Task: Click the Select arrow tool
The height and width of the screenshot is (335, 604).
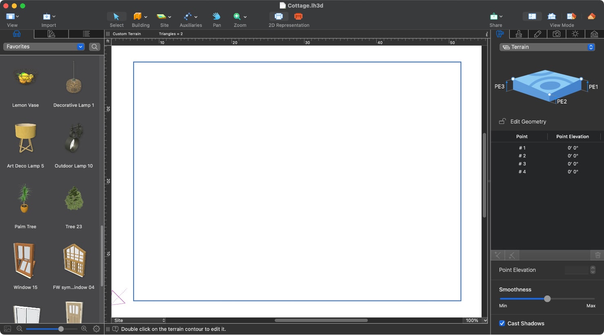Action: coord(116,16)
